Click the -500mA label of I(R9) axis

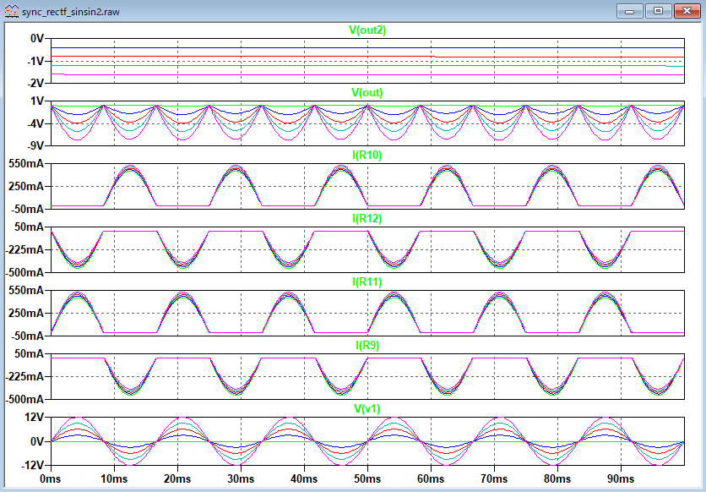(24, 399)
